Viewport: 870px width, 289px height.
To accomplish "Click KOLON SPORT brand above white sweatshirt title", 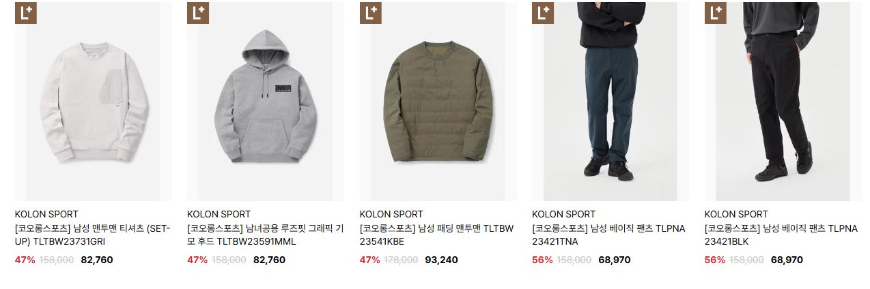I will click(x=46, y=214).
